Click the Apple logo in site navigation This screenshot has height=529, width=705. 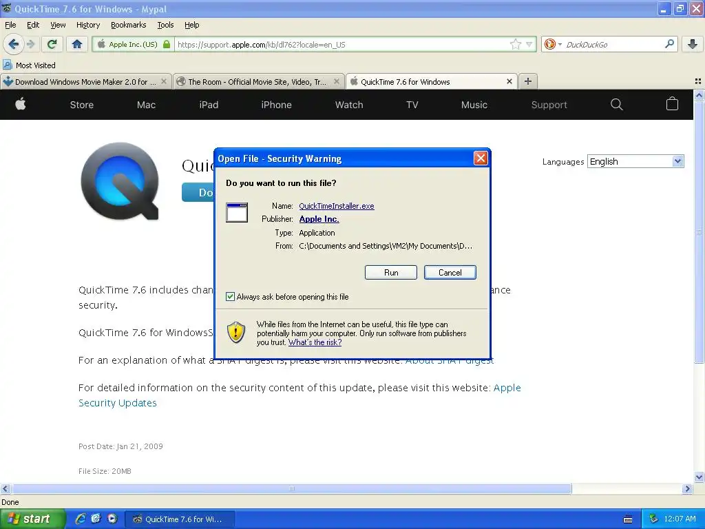[21, 105]
